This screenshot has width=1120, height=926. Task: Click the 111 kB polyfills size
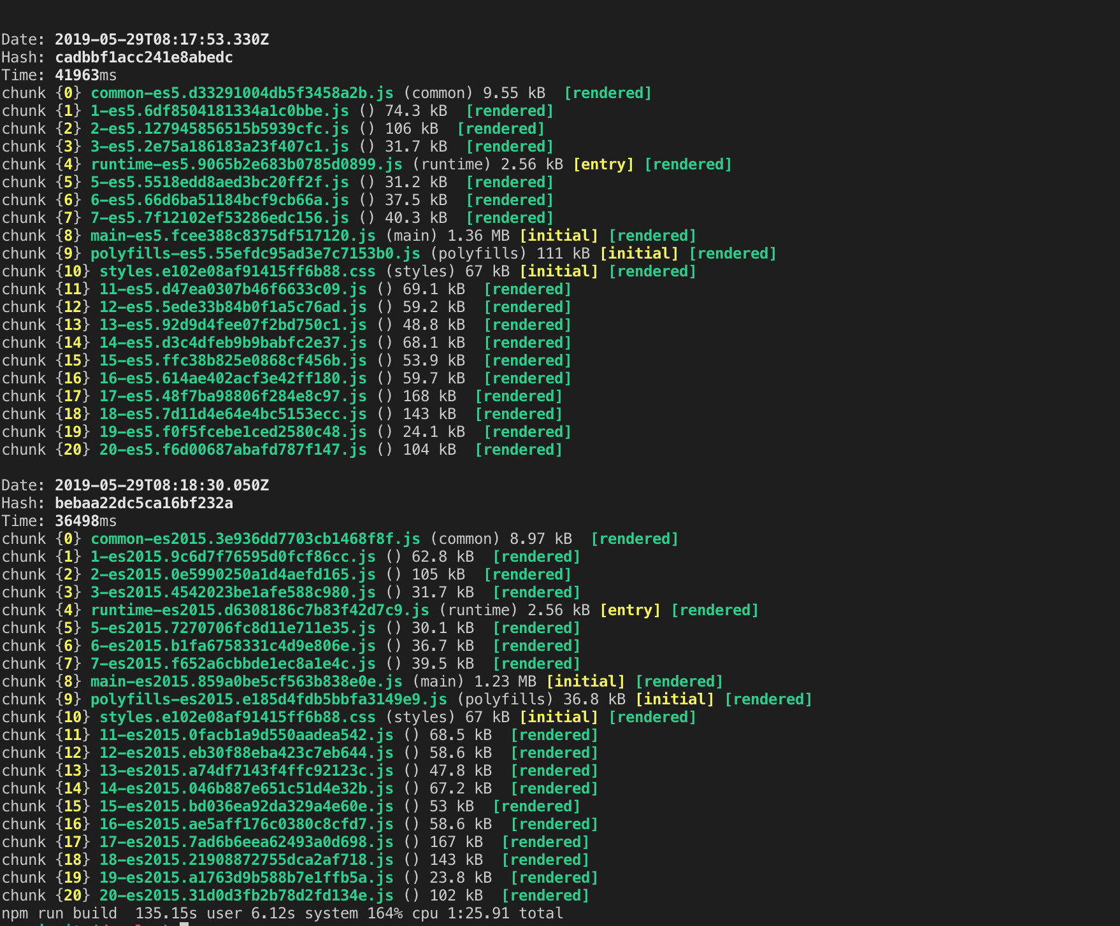click(564, 253)
